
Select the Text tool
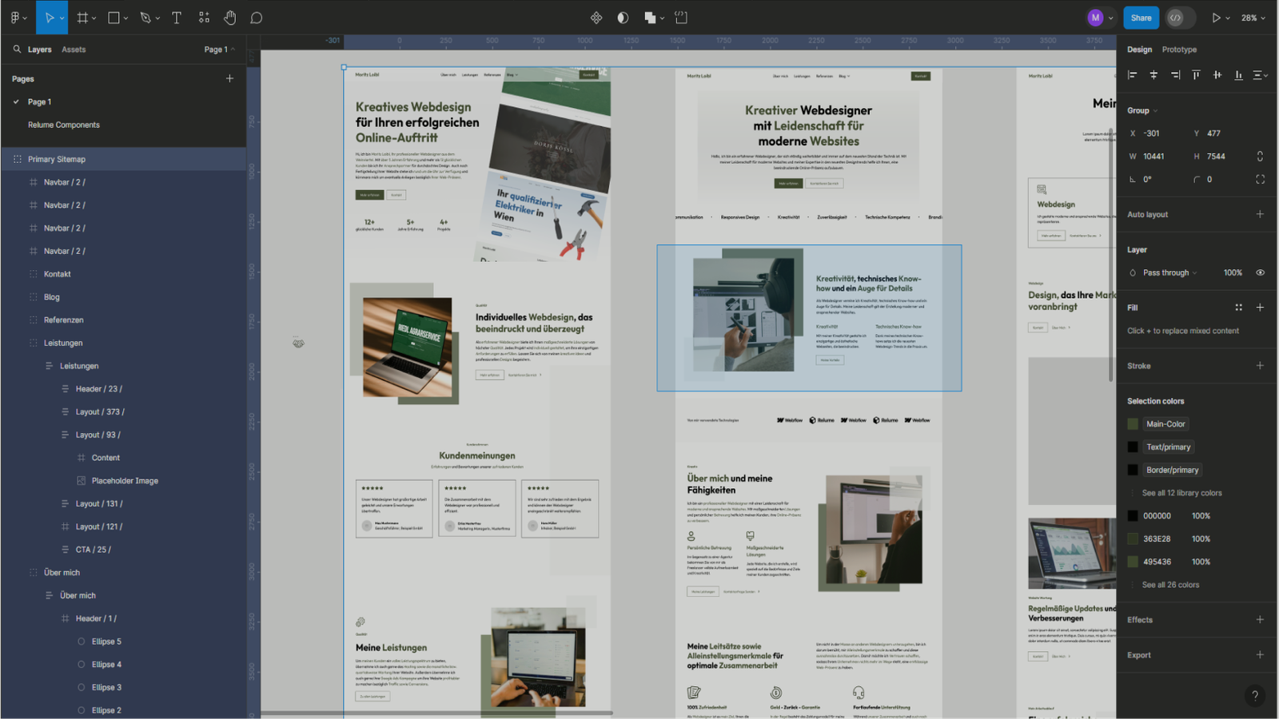177,18
